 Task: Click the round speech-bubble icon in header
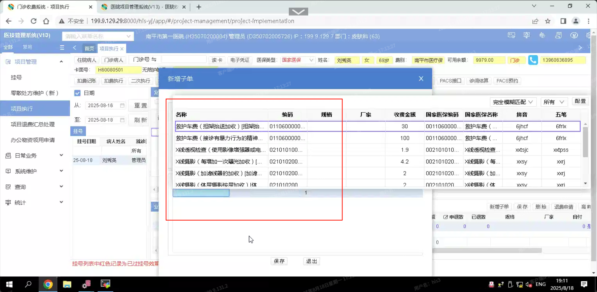pyautogui.click(x=574, y=35)
